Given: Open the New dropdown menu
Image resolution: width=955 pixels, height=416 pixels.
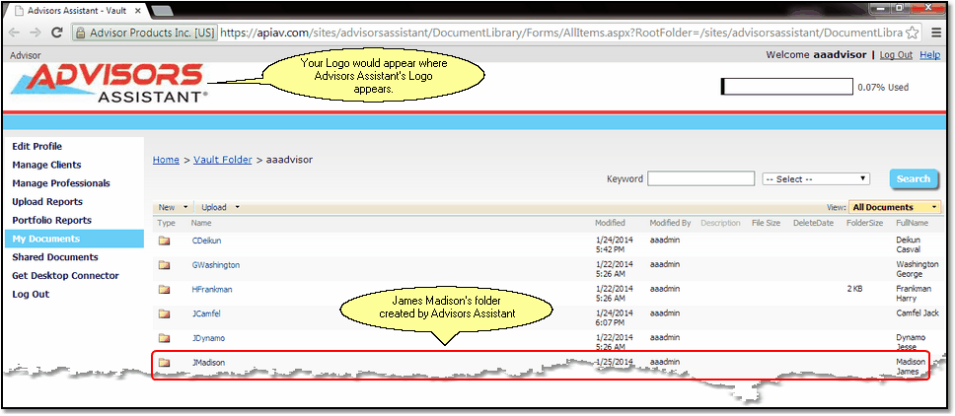Looking at the screenshot, I should pyautogui.click(x=173, y=207).
